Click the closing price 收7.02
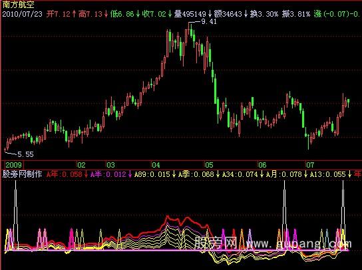 coord(154,14)
